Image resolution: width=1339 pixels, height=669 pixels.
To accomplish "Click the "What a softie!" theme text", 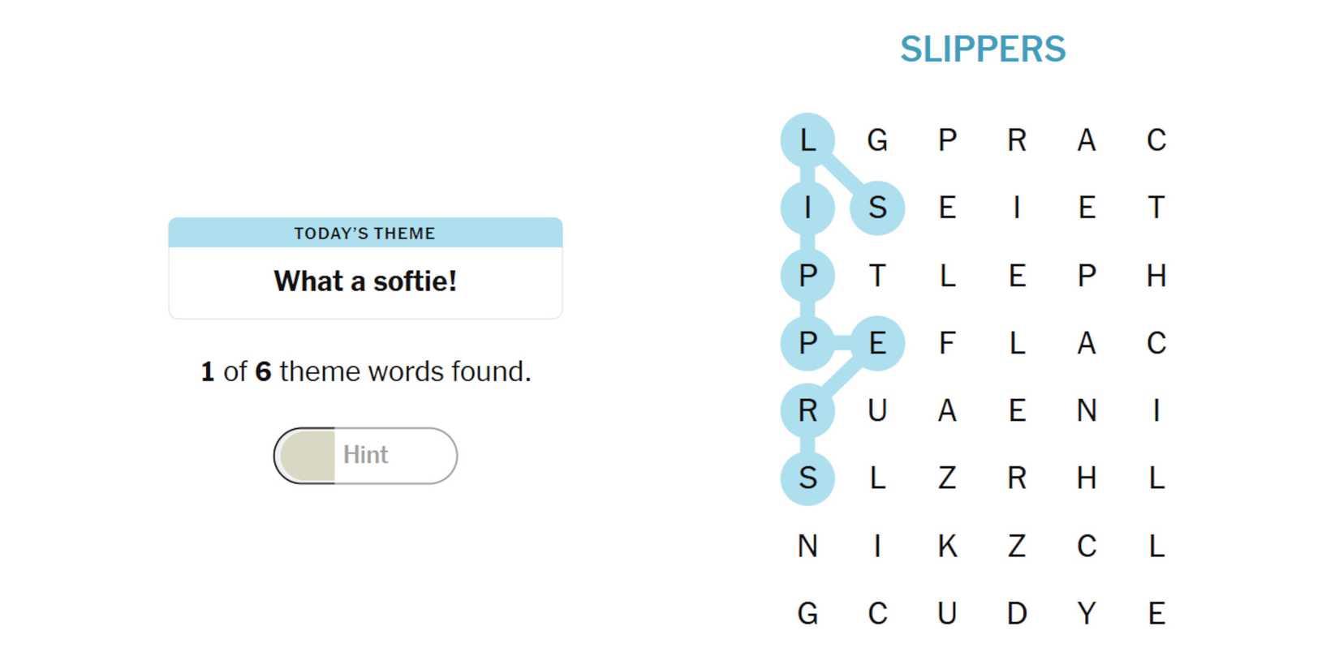I will [365, 281].
